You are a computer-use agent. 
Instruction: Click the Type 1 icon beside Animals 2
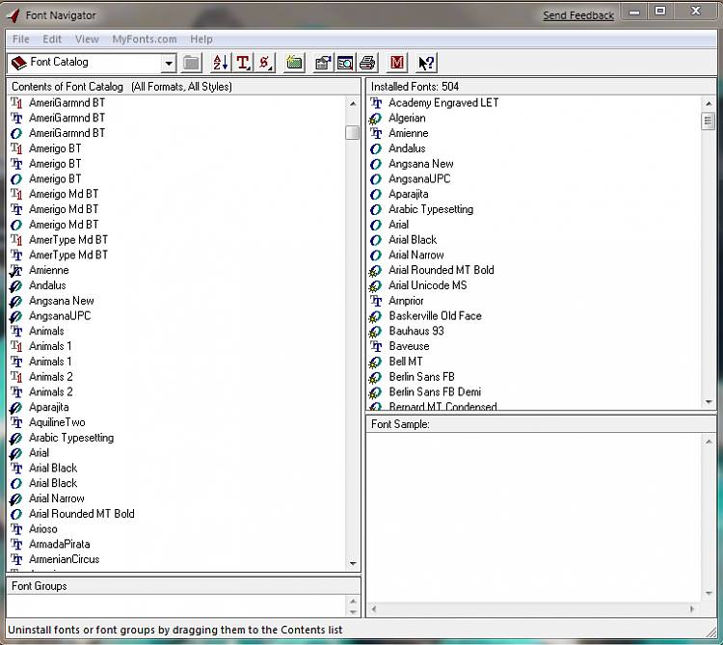[x=16, y=377]
